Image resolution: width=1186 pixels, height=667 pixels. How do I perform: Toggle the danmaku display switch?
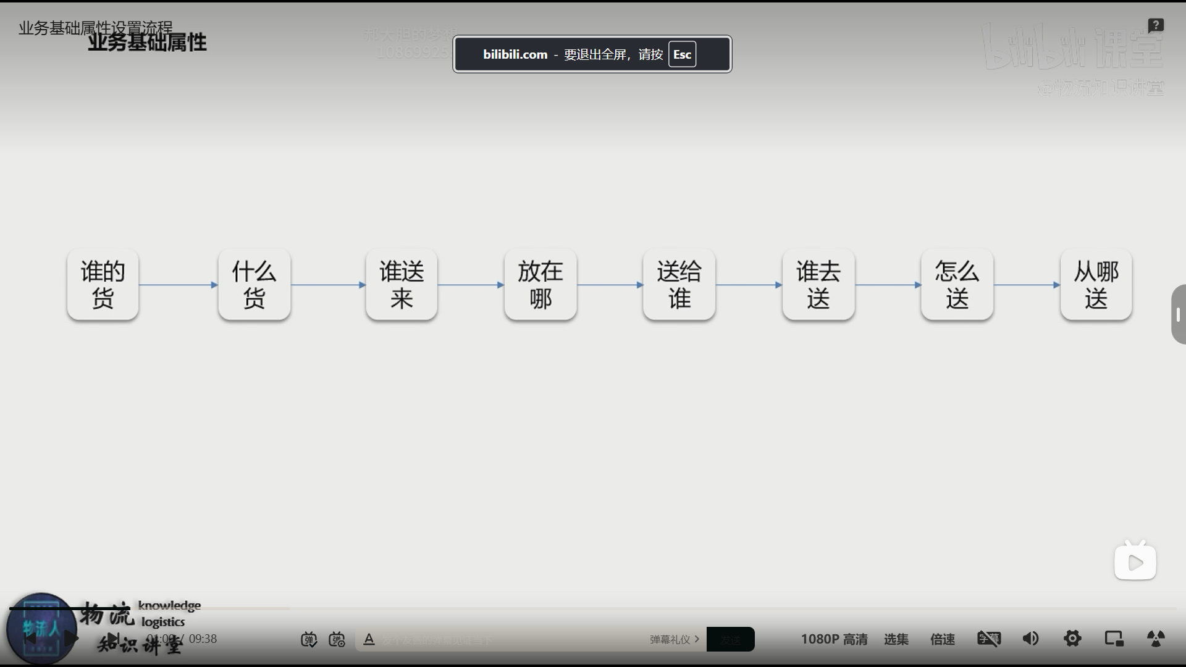[x=309, y=639]
